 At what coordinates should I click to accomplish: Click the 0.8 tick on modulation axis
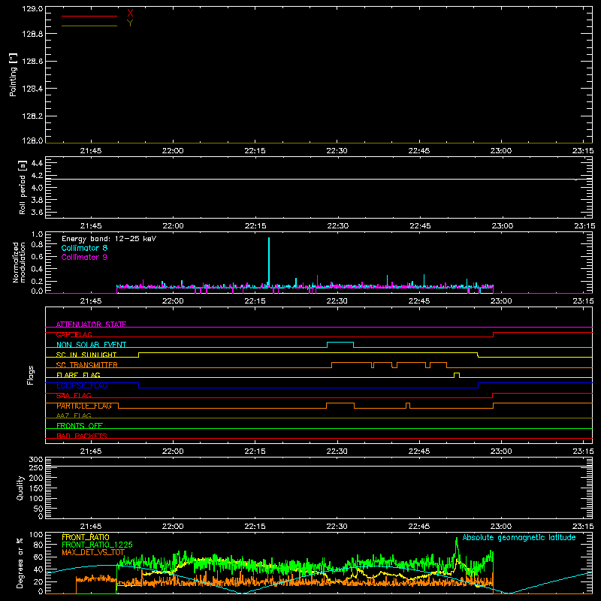pos(38,245)
